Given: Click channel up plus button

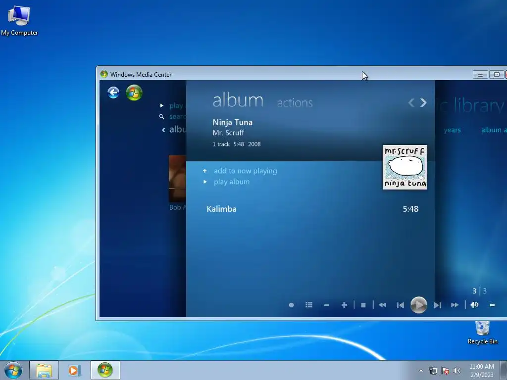Looking at the screenshot, I should click(x=344, y=305).
